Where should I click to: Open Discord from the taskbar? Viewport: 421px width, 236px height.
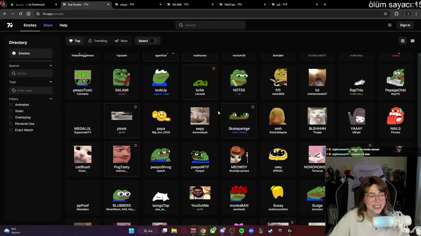click(x=222, y=231)
